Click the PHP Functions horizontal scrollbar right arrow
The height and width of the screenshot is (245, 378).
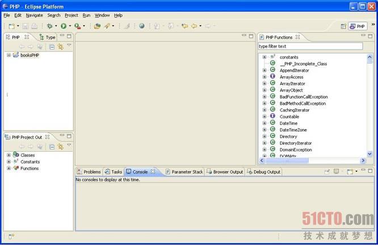tap(363, 160)
